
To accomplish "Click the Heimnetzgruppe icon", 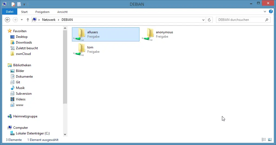I will tap(10, 116).
